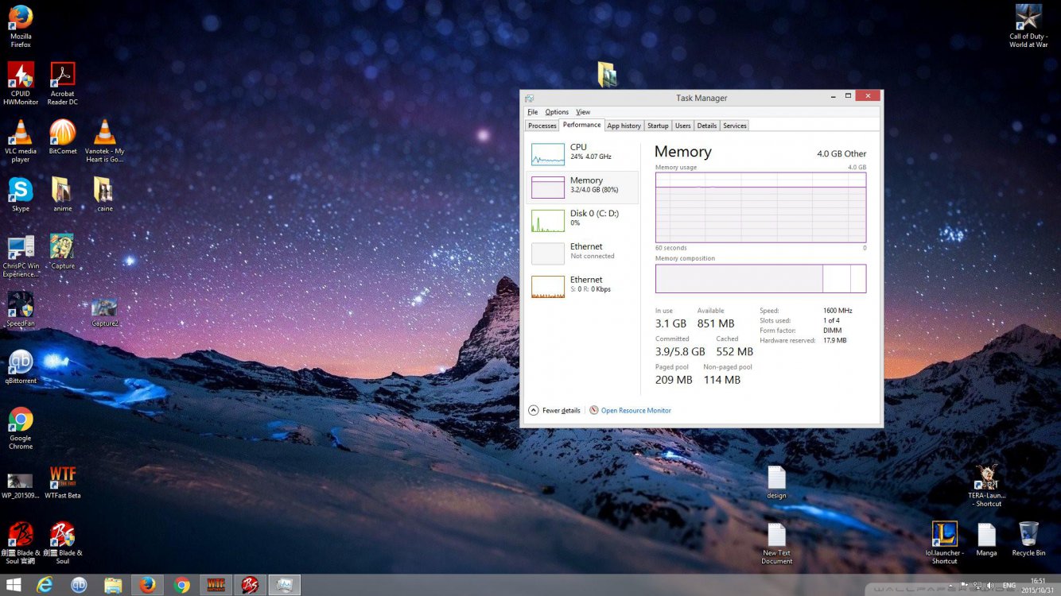
Task: Select the Disk 0 (C: D:) entry
Action: click(582, 220)
